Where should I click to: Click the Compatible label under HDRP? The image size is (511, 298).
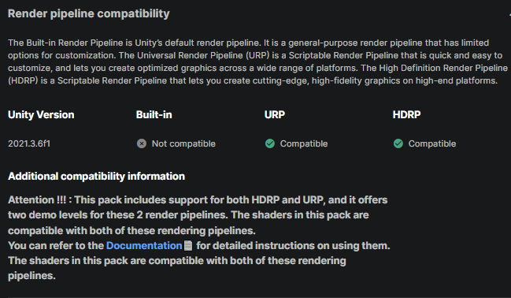click(x=432, y=143)
